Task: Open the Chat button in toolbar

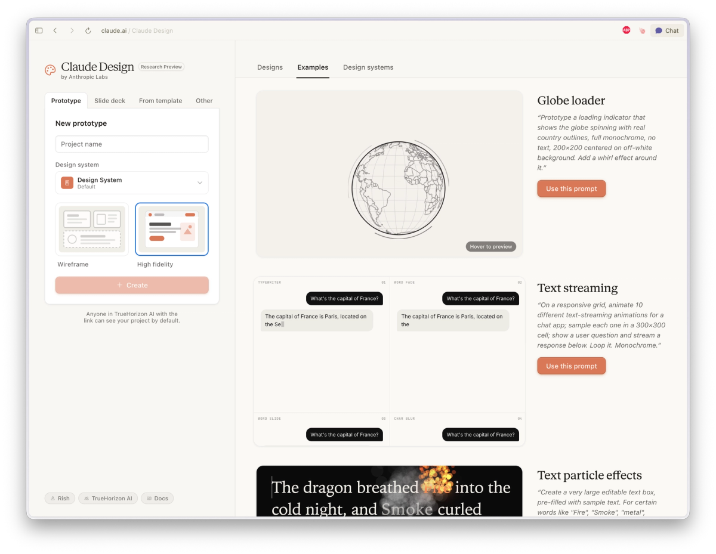Action: click(x=667, y=30)
